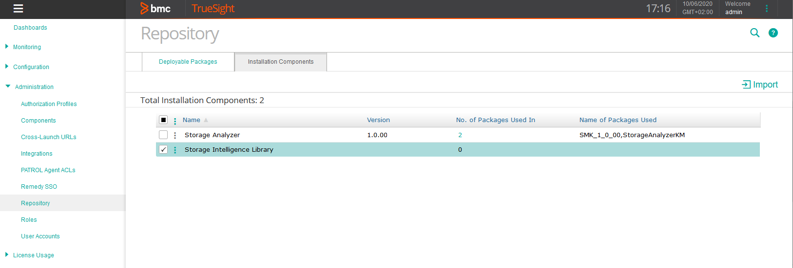Open the user options kebab menu

(767, 9)
